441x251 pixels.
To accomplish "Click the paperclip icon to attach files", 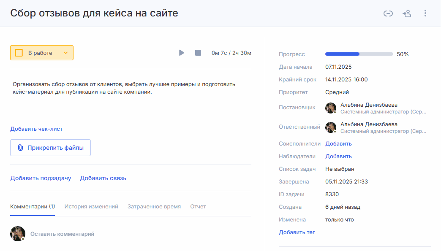I will click(x=20, y=148).
